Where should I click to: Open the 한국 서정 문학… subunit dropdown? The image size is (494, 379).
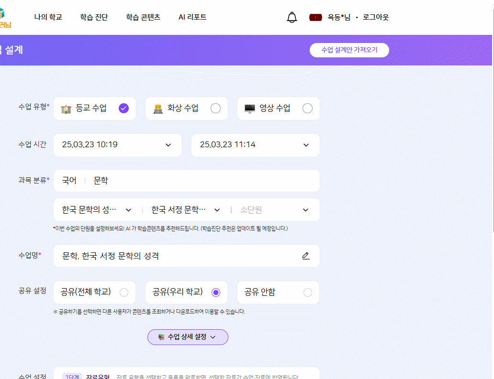point(186,210)
